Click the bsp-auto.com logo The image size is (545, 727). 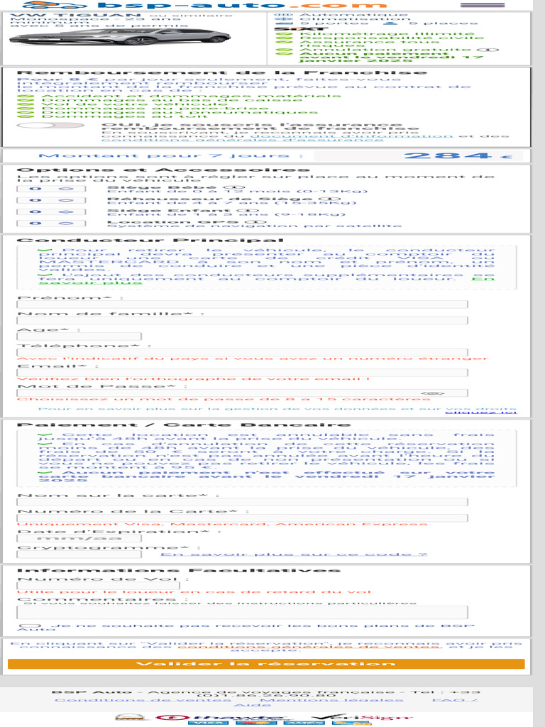pos(204,6)
